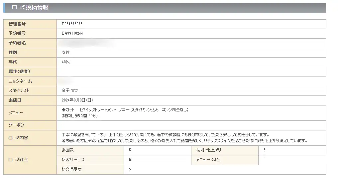The image size is (338, 178).
Task: Click the 来店日 label cell
Action: pos(30,100)
